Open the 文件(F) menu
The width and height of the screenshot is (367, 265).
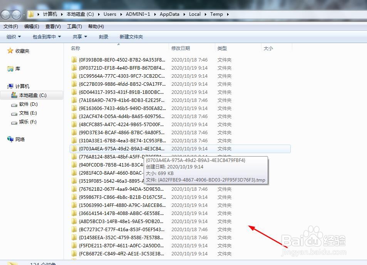tap(11, 27)
